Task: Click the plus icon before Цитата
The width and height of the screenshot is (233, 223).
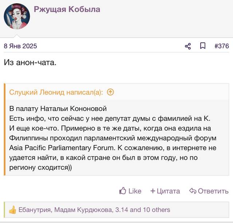Action: (153, 191)
